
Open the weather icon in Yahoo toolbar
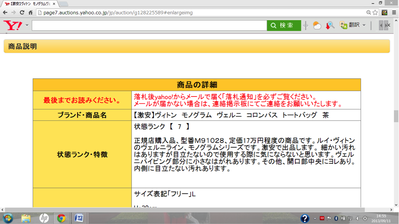[x=317, y=26]
